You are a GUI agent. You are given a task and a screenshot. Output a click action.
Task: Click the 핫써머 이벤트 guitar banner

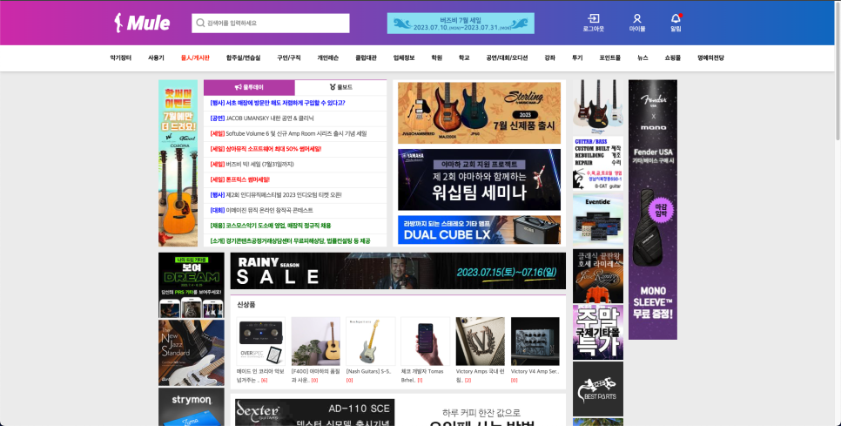(x=178, y=163)
